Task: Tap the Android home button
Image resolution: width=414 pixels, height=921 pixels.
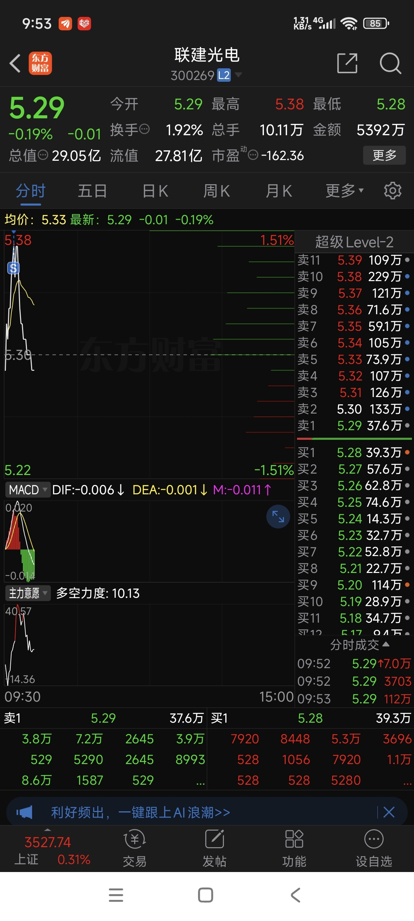Action: coord(206,895)
